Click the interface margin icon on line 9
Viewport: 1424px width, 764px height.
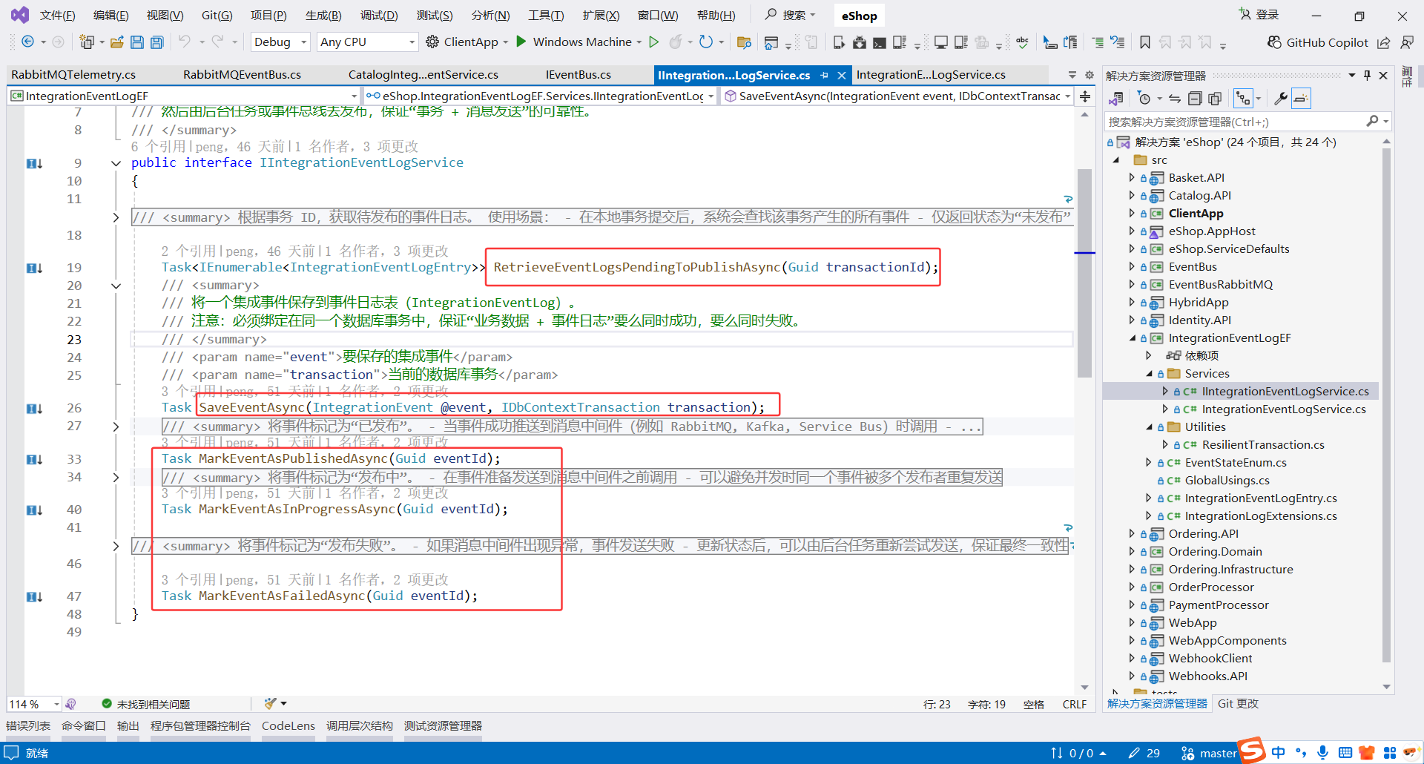coord(34,163)
